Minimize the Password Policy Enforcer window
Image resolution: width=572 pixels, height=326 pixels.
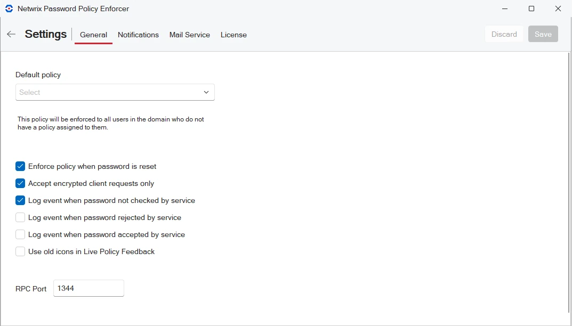(505, 9)
